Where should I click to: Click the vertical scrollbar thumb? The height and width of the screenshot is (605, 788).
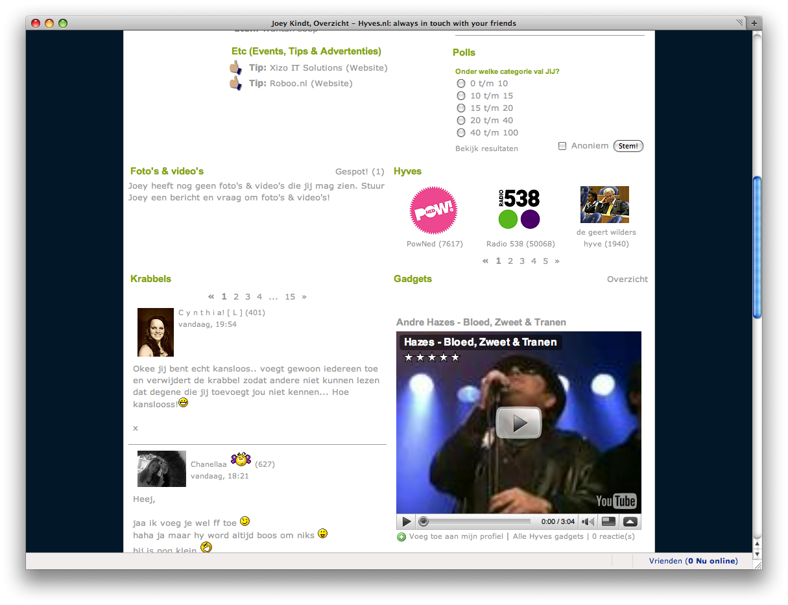tap(757, 246)
